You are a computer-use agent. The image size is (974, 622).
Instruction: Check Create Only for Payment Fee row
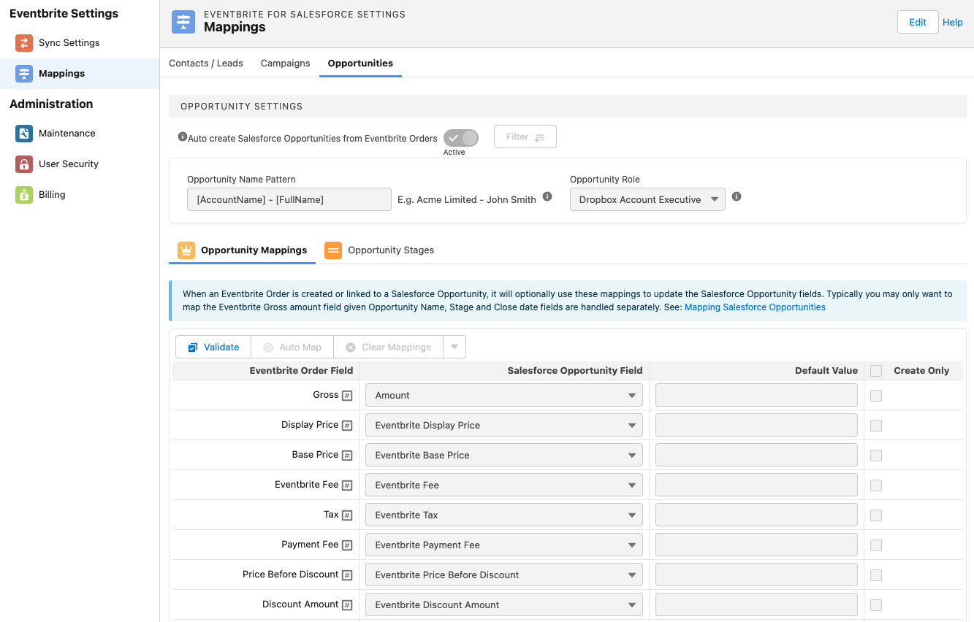point(876,545)
